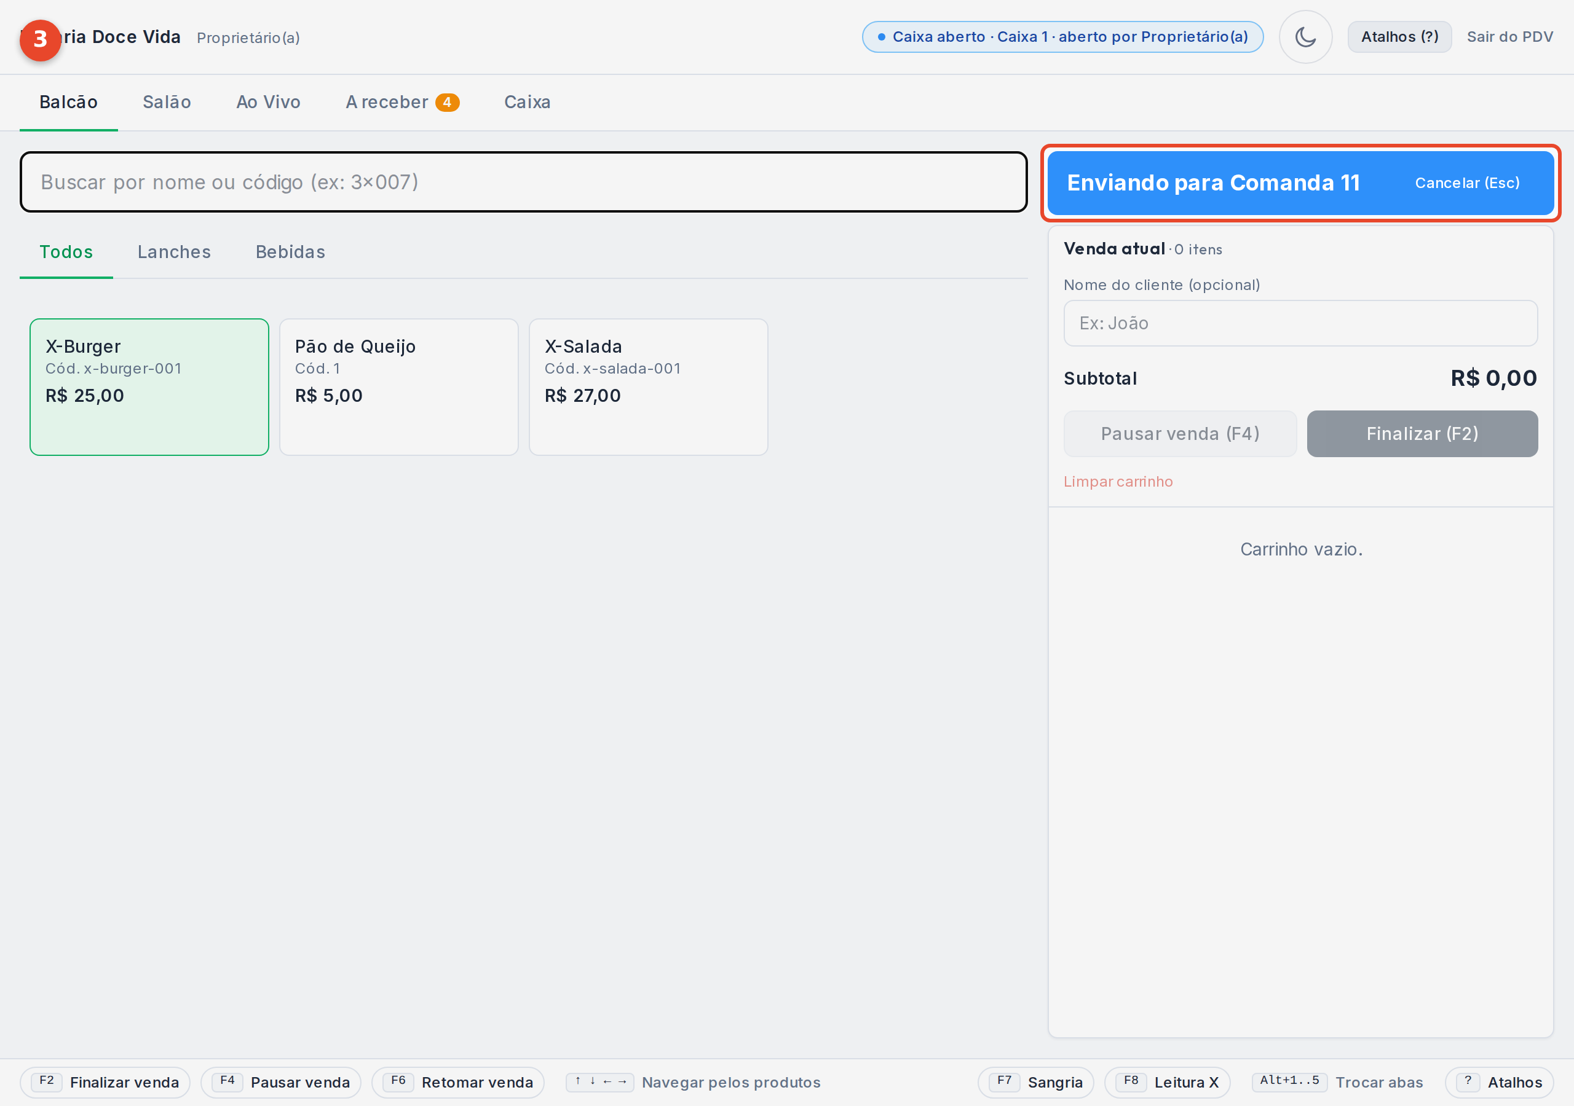Image resolution: width=1574 pixels, height=1106 pixels.
Task: Click the orange 4 badge on A receber
Action: (447, 102)
